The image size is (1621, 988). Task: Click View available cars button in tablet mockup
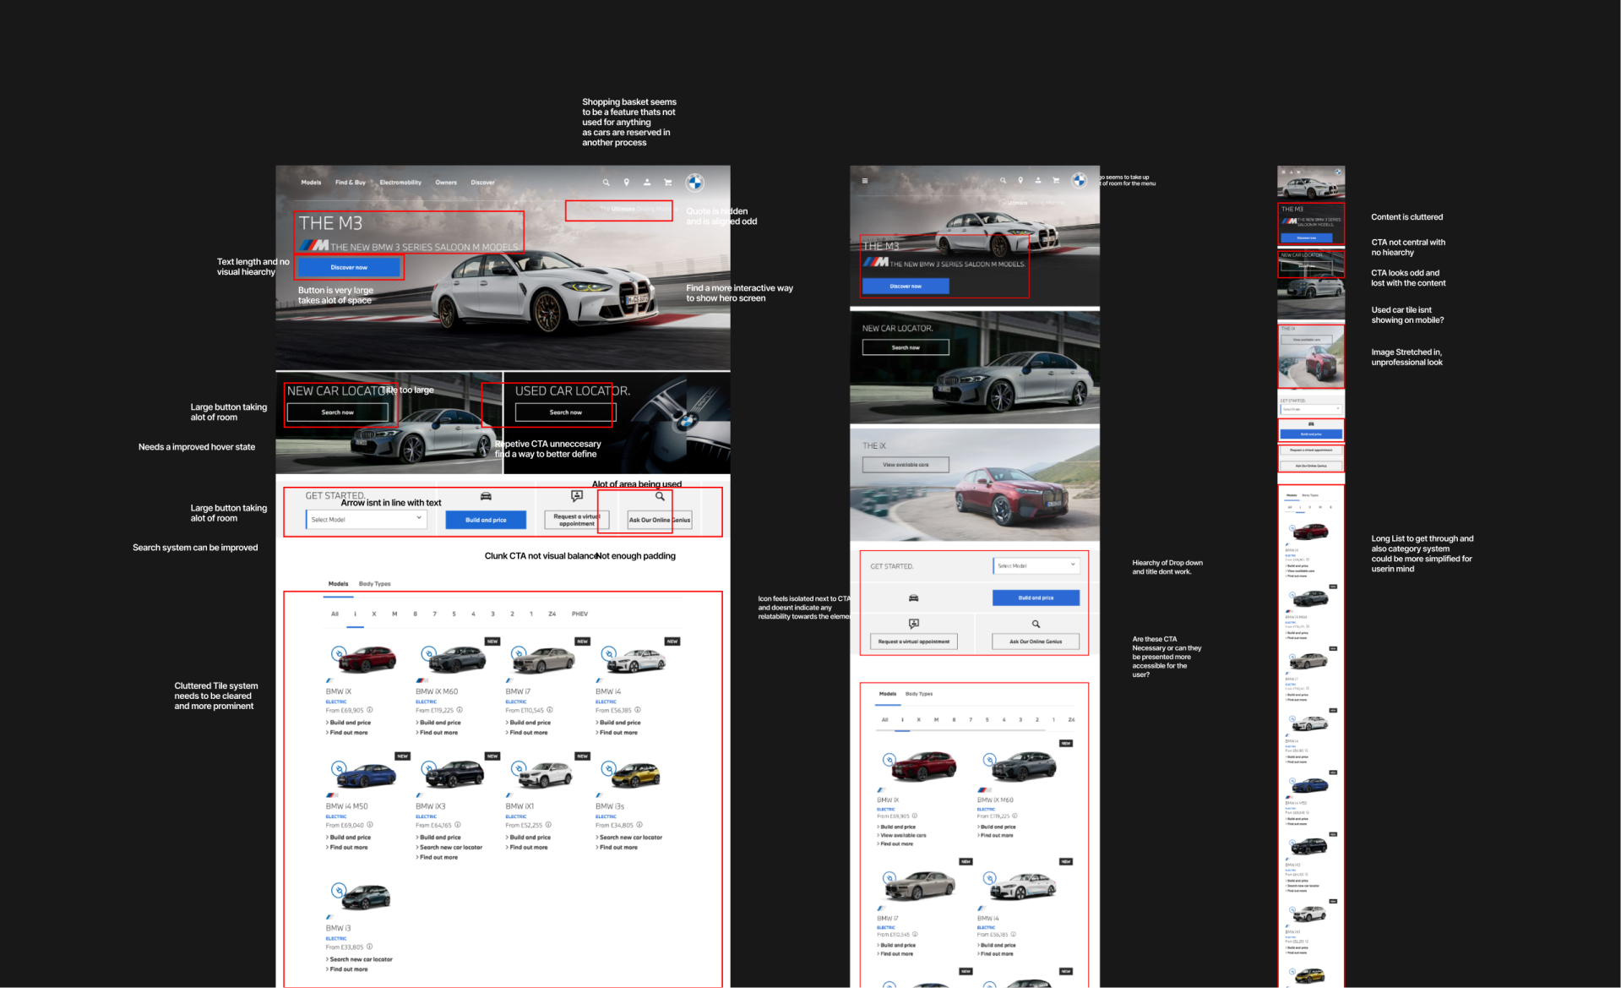point(906,465)
